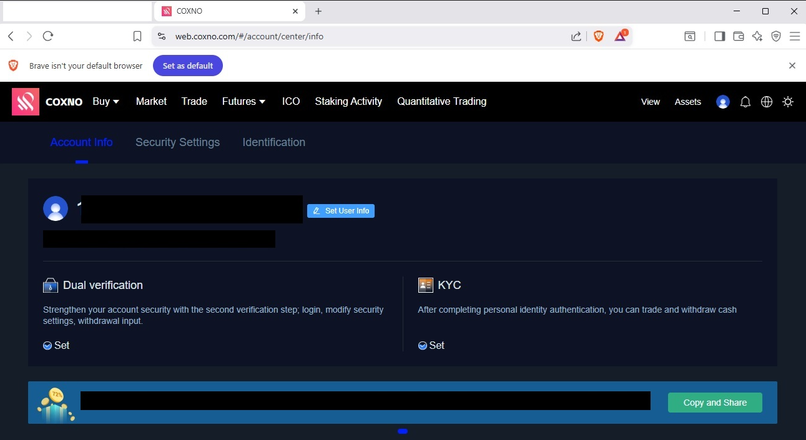Open the browser hamburger menu
This screenshot has height=440, width=806.
[x=795, y=36]
